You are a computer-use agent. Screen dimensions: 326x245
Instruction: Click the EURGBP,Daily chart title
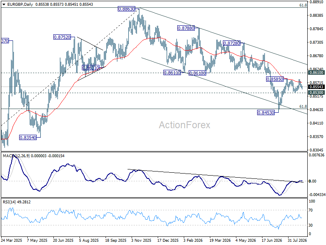tap(20, 4)
